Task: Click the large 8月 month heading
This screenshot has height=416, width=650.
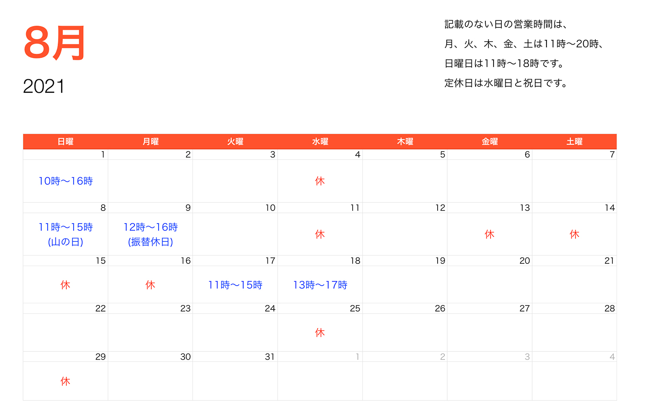Action: [54, 41]
